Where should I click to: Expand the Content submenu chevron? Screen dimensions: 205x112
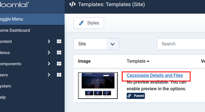click(49, 42)
